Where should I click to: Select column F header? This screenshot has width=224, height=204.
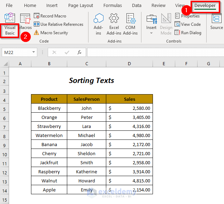pos(186,64)
